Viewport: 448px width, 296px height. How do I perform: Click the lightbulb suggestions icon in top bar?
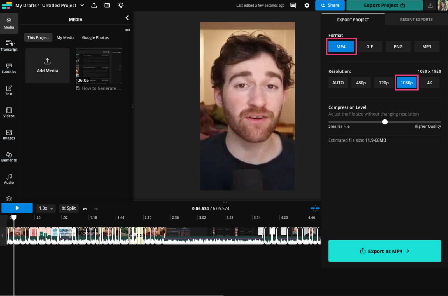(120, 5)
